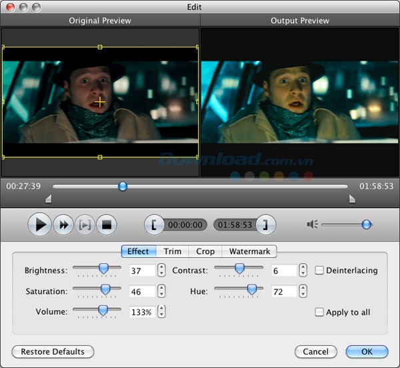The image size is (400, 368).
Task: Click the Stop playback button
Action: (x=107, y=225)
